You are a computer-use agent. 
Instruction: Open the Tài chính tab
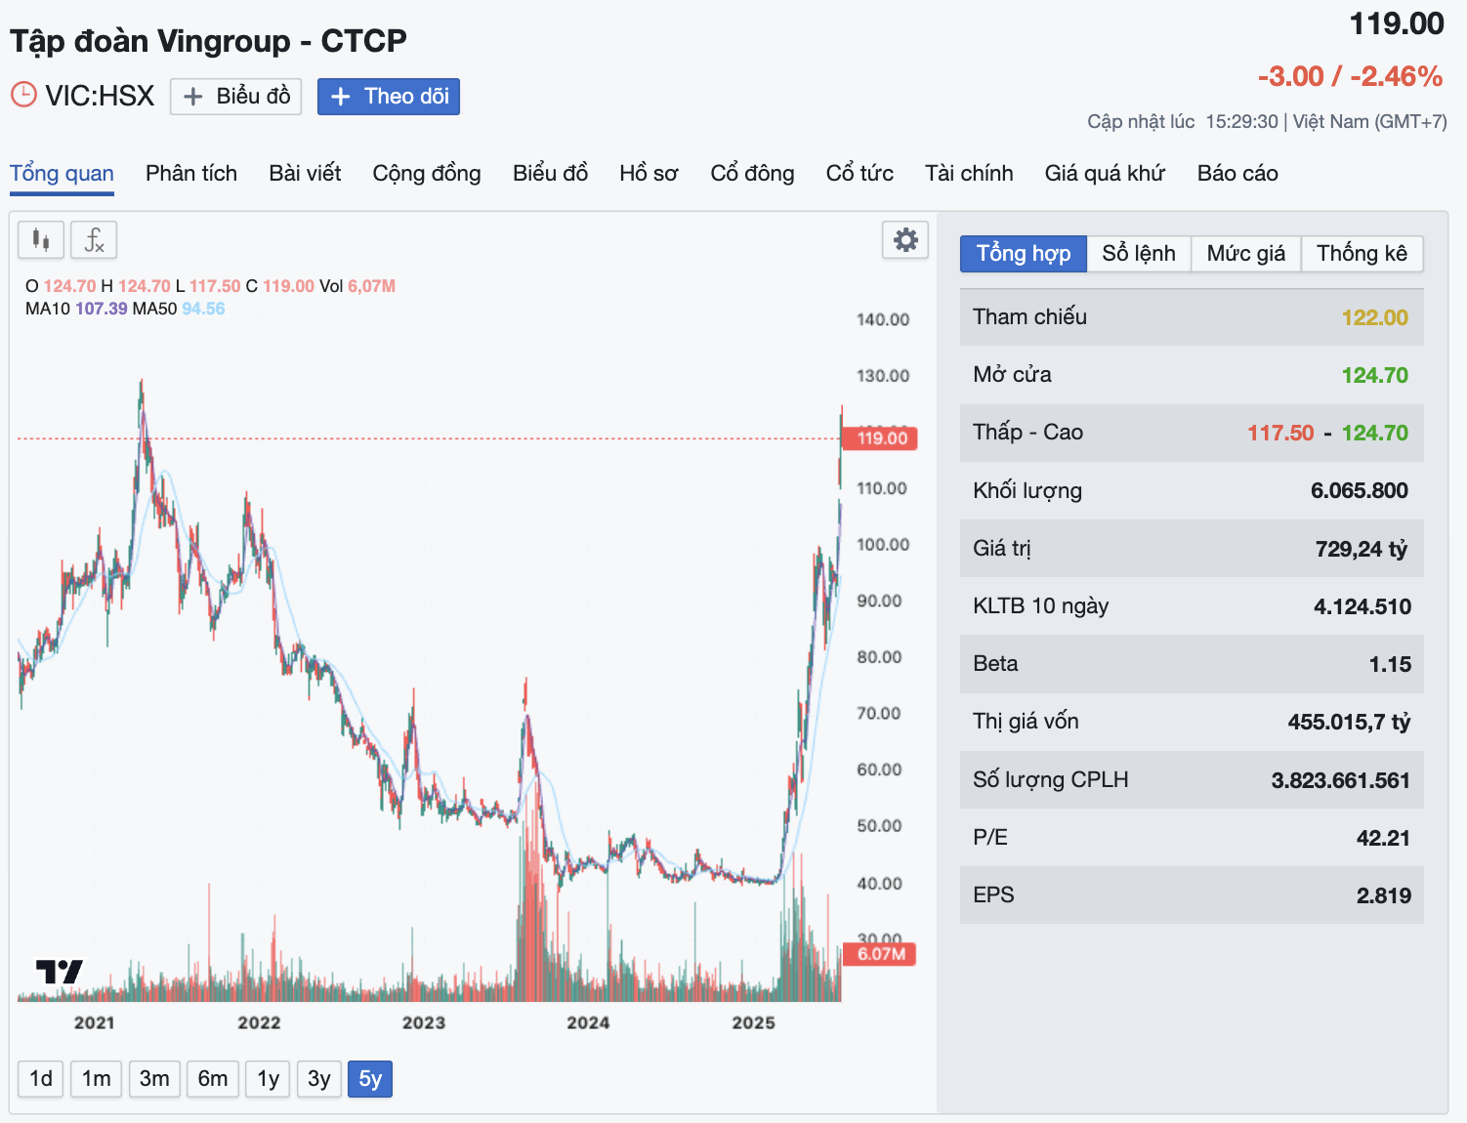coord(969,174)
